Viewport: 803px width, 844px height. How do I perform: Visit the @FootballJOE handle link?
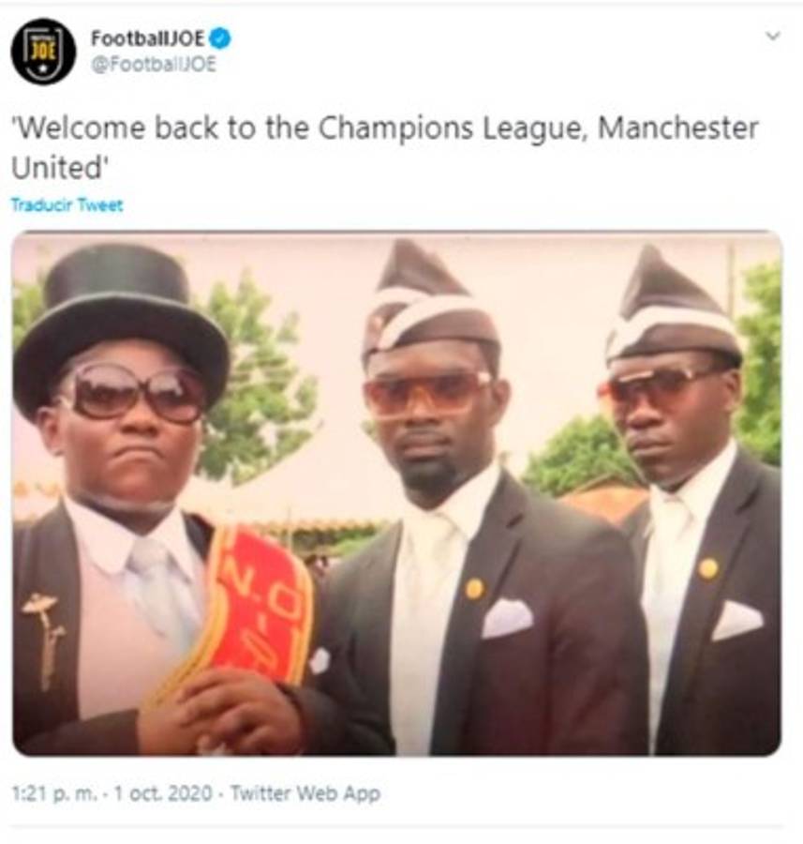[x=154, y=65]
